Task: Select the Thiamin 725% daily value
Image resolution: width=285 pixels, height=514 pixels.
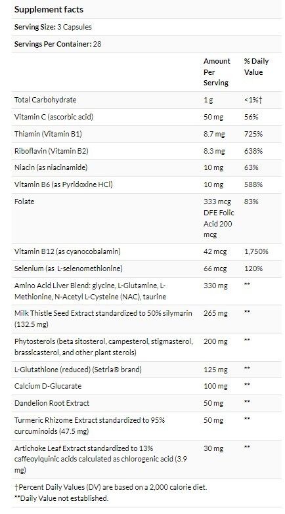Action: point(253,134)
